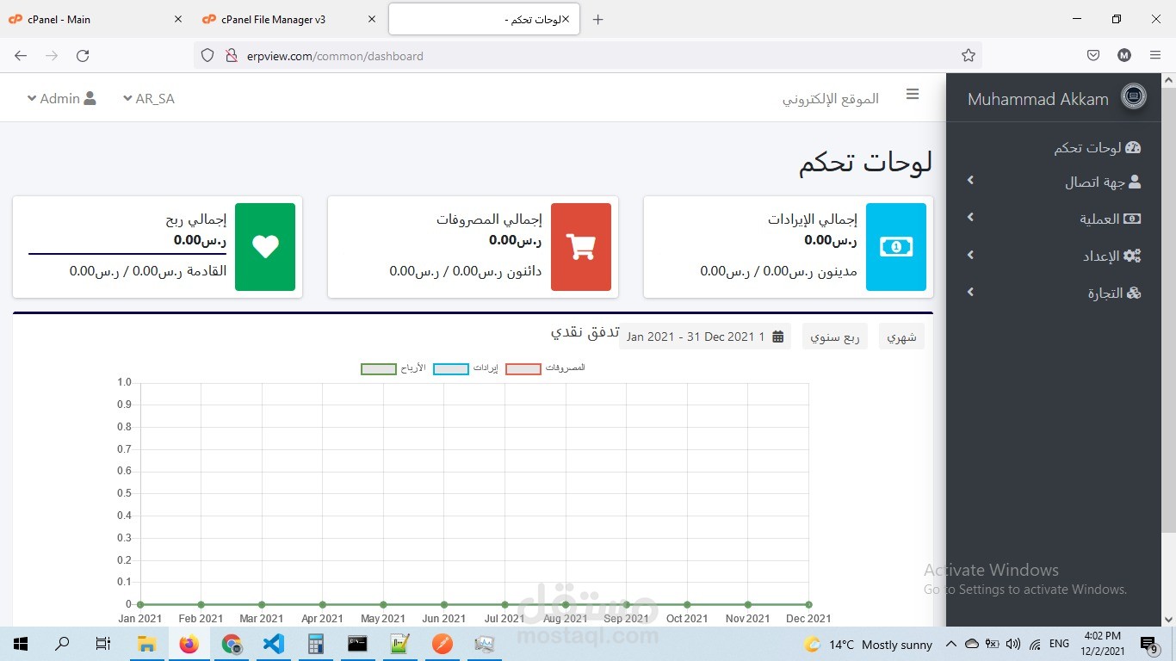The image size is (1176, 661).
Task: Open Windows taskbar search
Action: [62, 644]
